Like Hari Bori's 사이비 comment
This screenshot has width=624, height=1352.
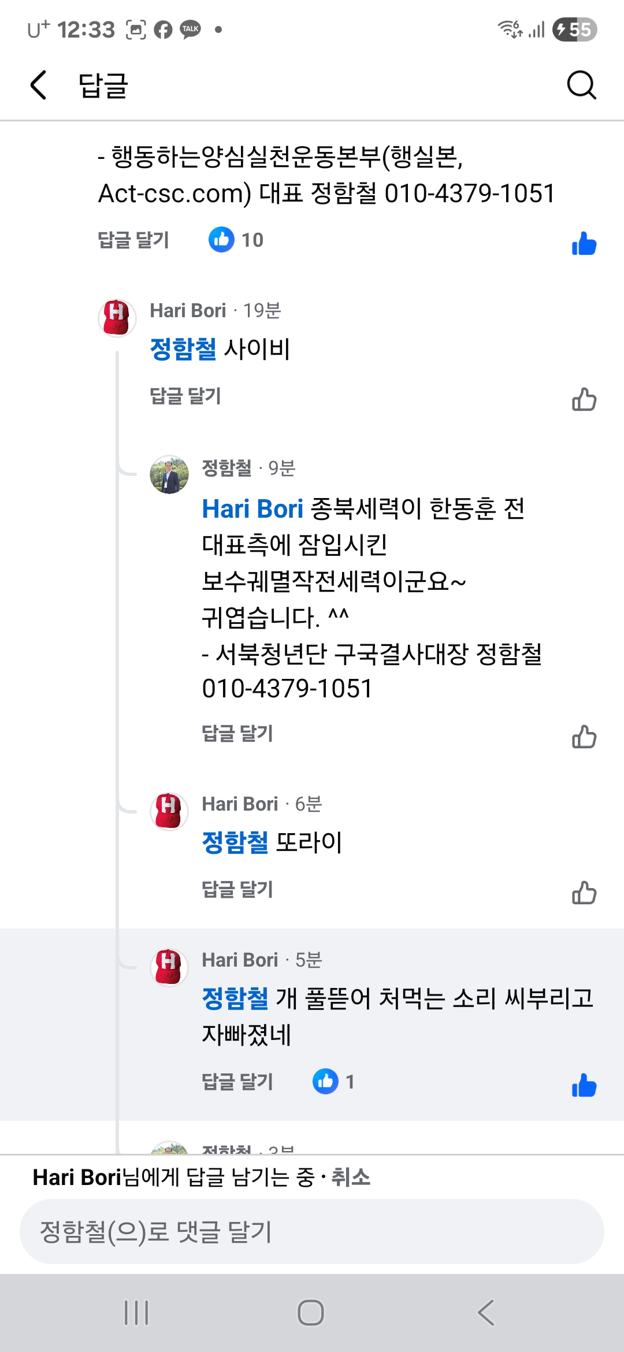tap(584, 399)
